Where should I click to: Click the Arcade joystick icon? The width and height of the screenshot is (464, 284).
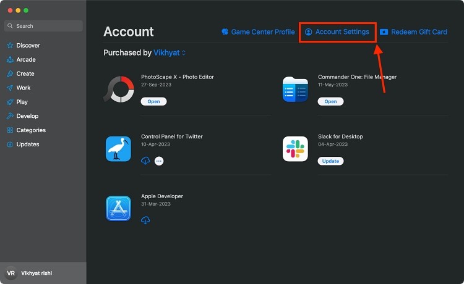[x=10, y=59]
